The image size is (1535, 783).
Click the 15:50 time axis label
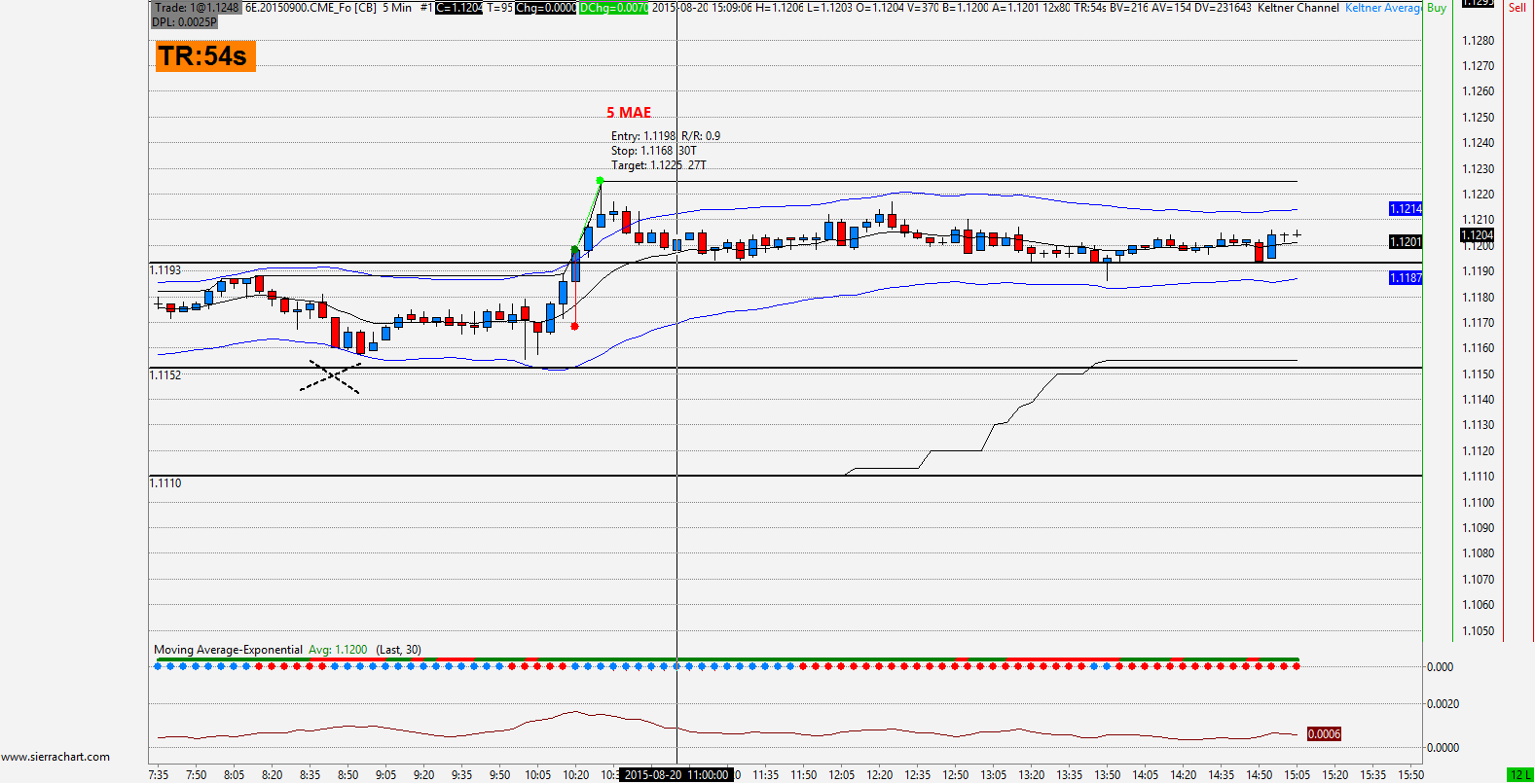point(1411,775)
